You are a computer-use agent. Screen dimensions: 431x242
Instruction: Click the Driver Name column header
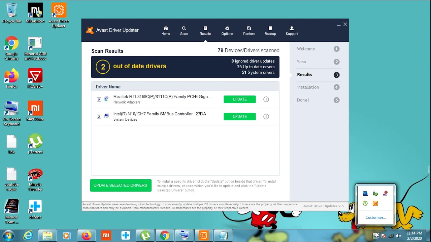(x=108, y=87)
